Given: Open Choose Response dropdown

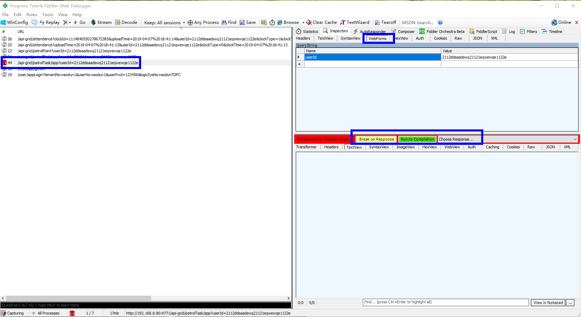Looking at the screenshot, I should click(508, 139).
